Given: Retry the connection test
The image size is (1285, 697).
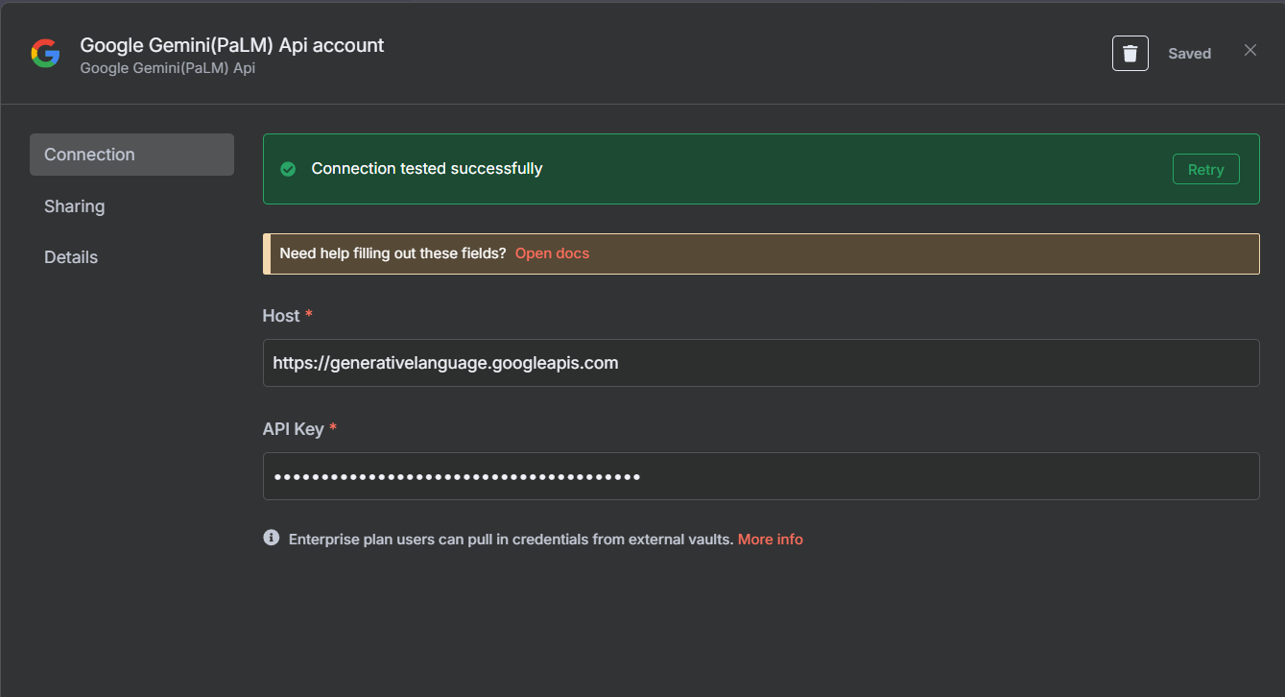Looking at the screenshot, I should click(1205, 169).
